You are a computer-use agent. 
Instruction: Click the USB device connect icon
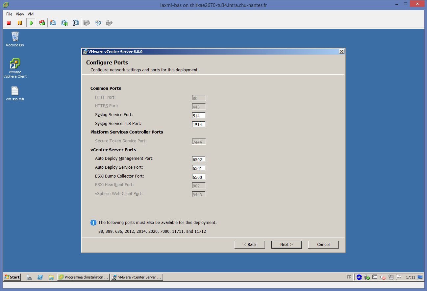110,23
